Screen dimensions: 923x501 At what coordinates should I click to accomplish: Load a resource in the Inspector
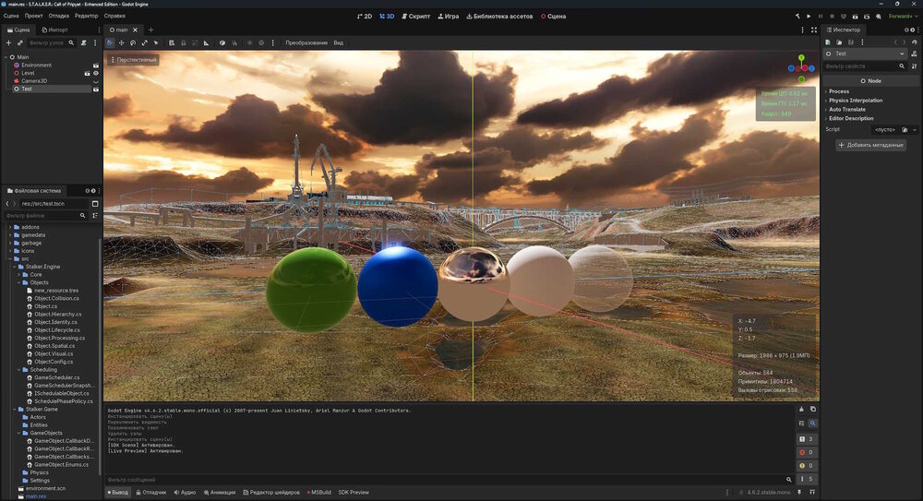coord(839,42)
